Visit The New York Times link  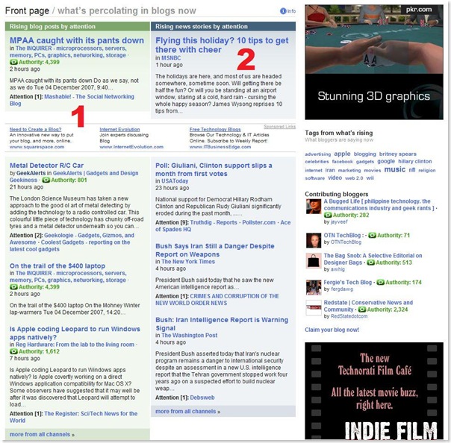(188, 262)
